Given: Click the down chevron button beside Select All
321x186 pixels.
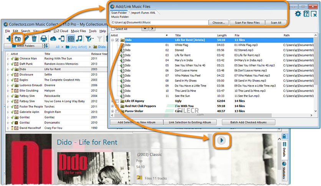Looking at the screenshot, I should tap(145, 28).
